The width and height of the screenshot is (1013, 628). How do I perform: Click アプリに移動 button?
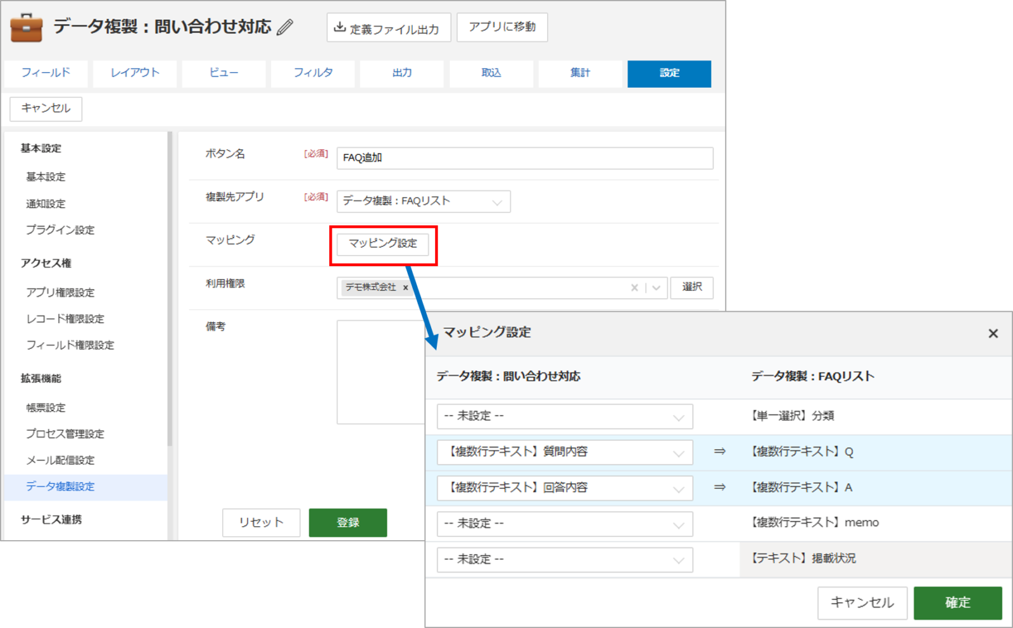(x=502, y=27)
